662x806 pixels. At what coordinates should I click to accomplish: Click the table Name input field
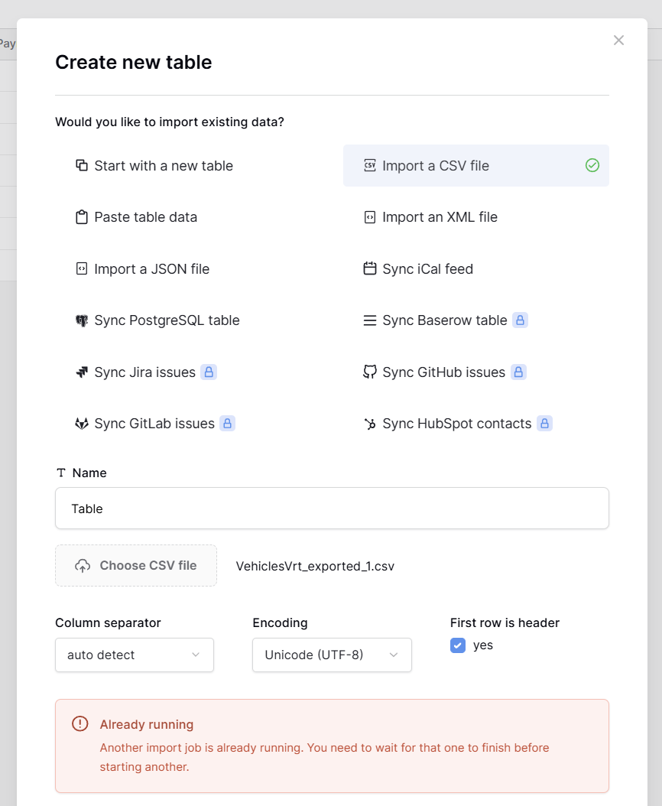(x=332, y=509)
